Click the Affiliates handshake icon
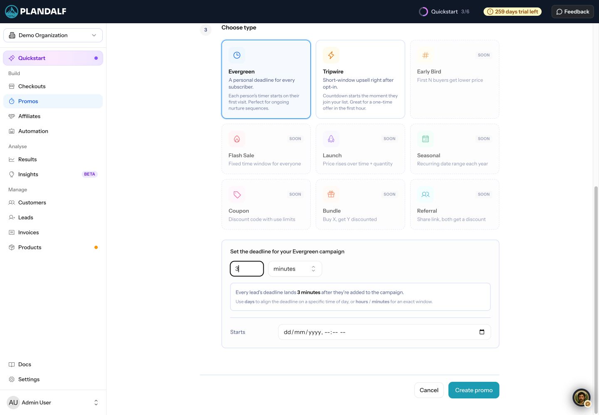Screen dimensions: 599x415 12,116
